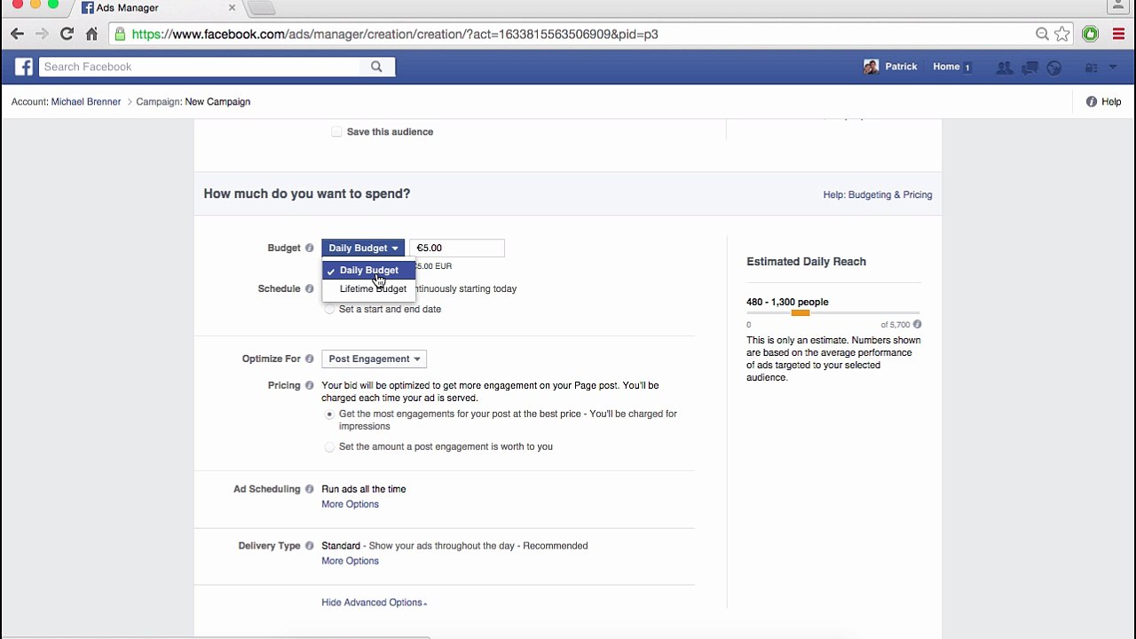Click More Options under Delivery Type
Screen dimensions: 1136x639
point(350,561)
